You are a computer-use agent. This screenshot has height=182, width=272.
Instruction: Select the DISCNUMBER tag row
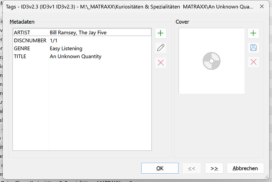point(82,40)
